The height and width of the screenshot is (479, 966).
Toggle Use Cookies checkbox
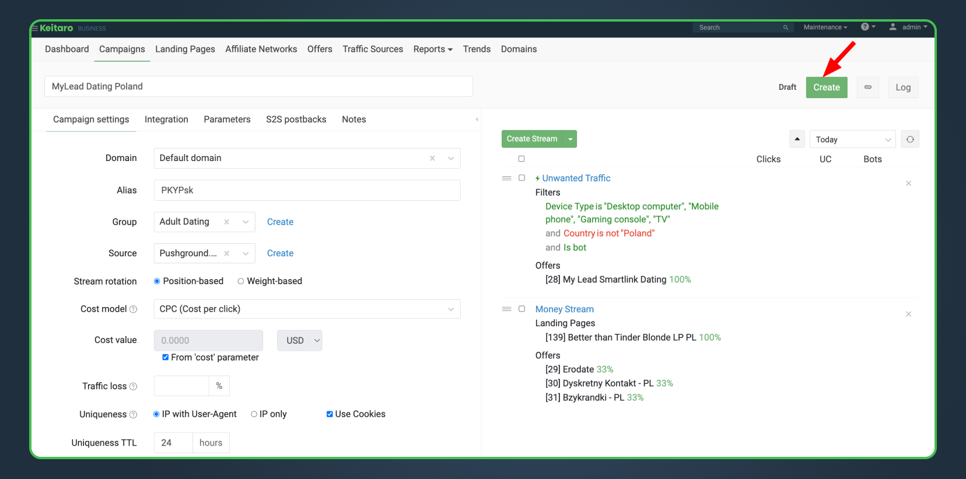tap(330, 414)
